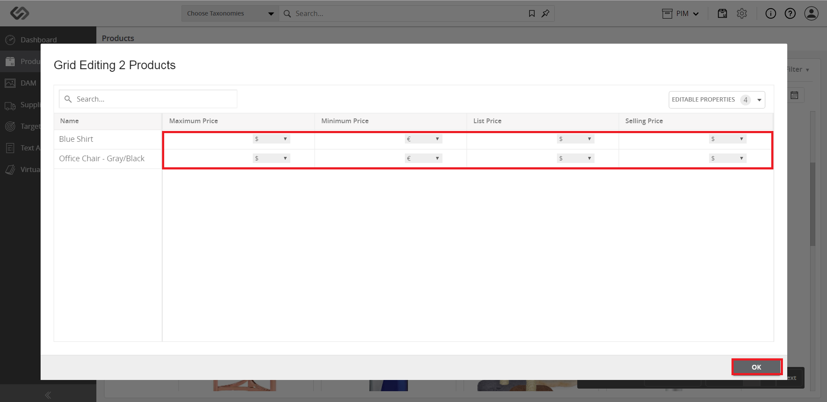The height and width of the screenshot is (402, 827).
Task: Click Blue Shirt Maximum Price value cell
Action: tap(208, 139)
